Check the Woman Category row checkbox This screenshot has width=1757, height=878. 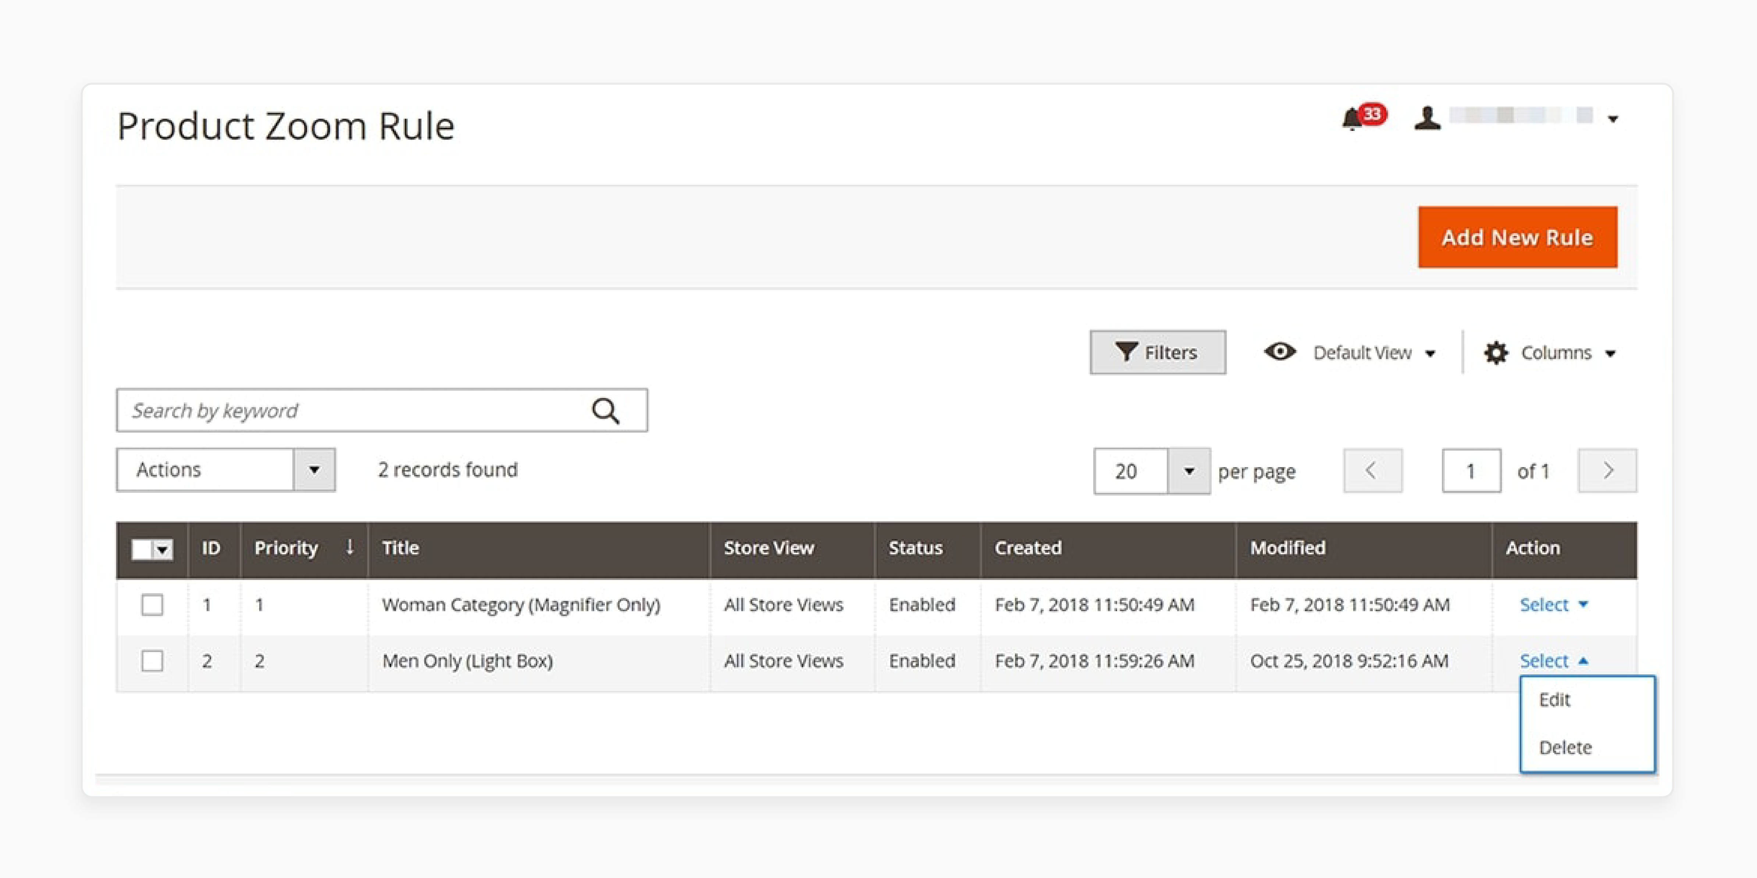coord(152,605)
